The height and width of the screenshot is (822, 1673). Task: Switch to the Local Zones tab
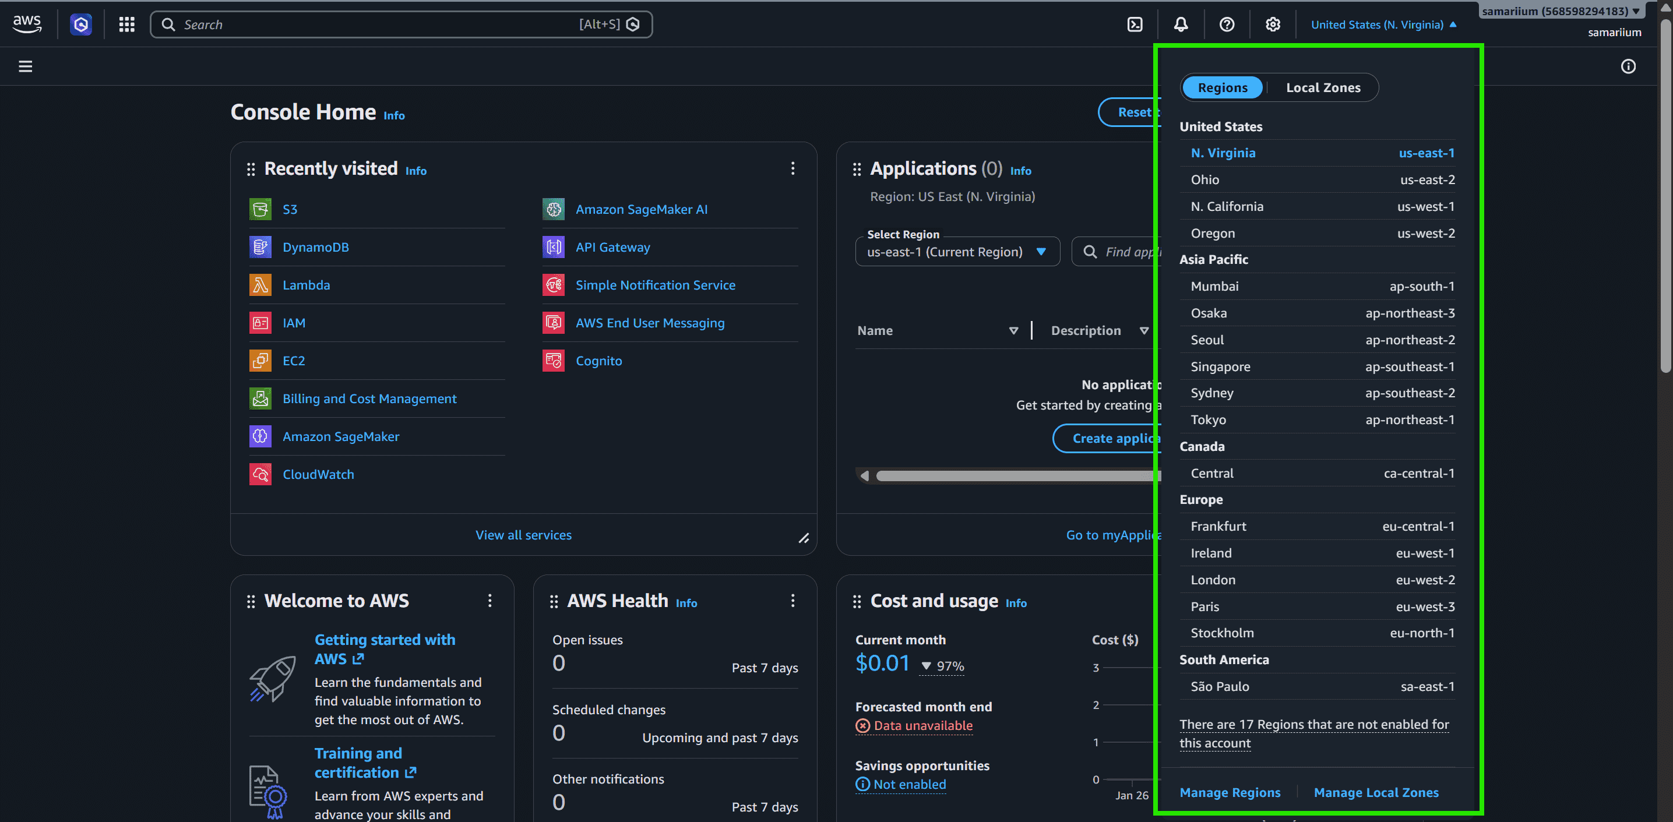(x=1323, y=87)
